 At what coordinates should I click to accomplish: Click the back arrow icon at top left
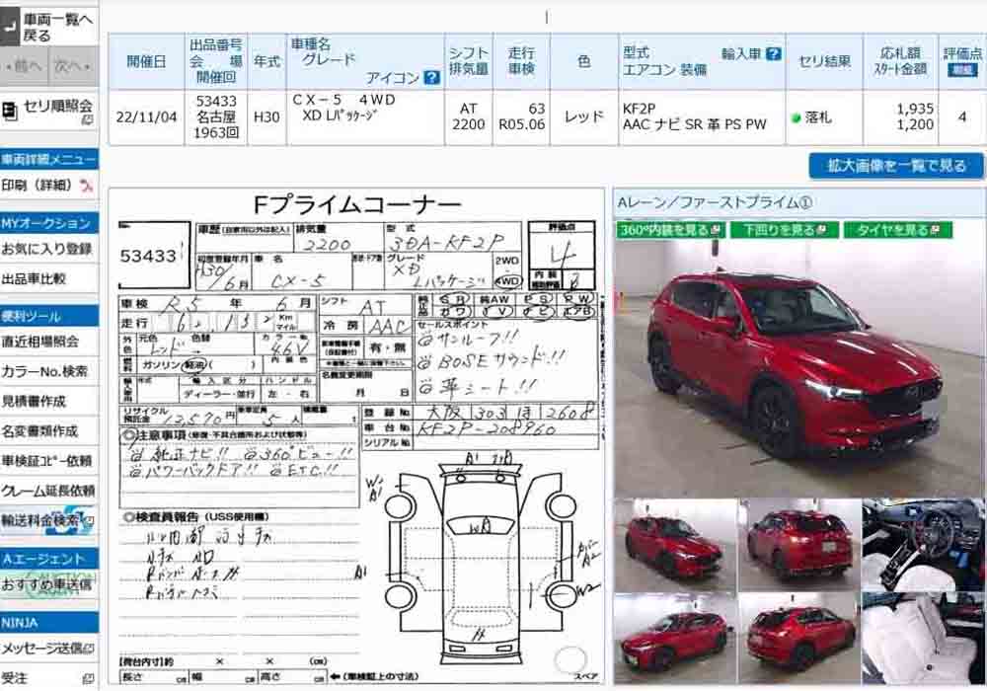coord(10,27)
